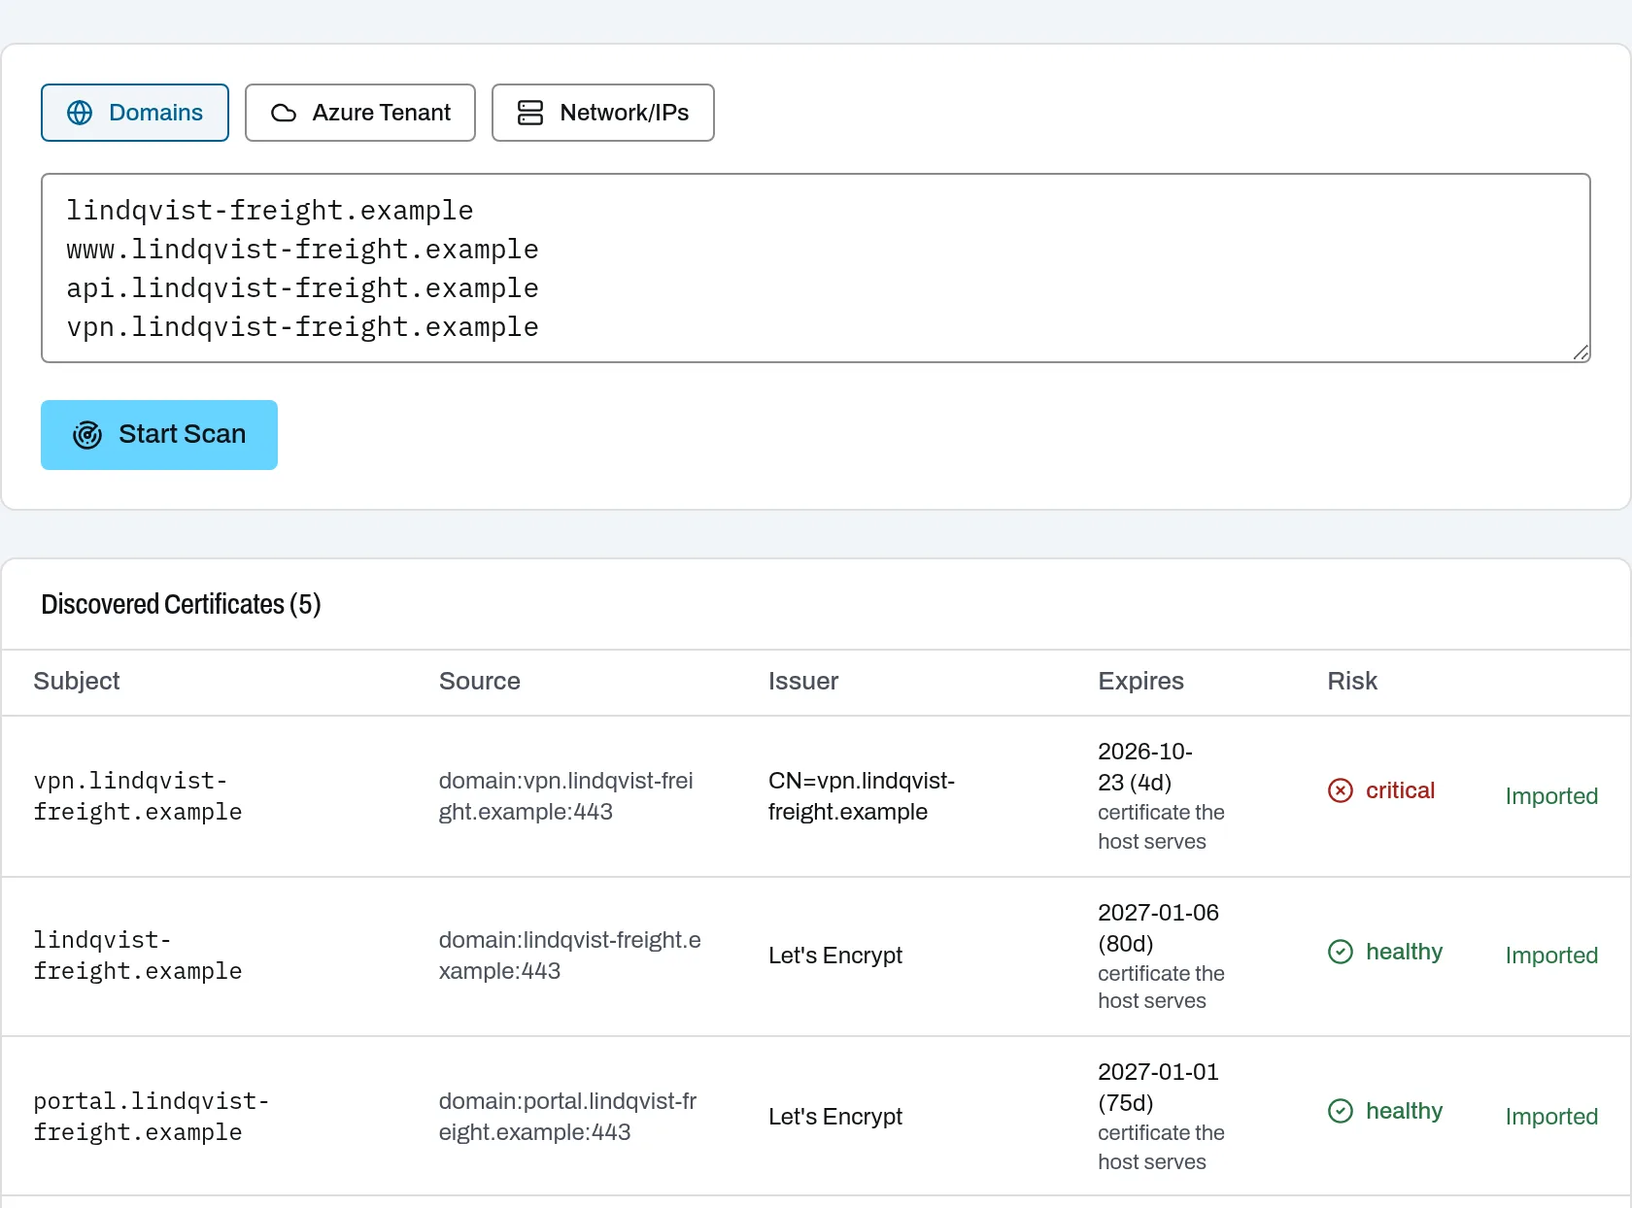Click the Expires column header
Viewport: 1632px width, 1208px height.
(1141, 682)
